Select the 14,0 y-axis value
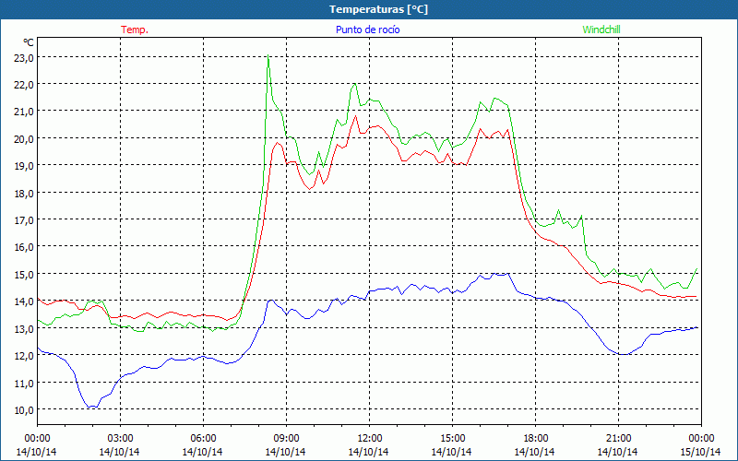This screenshot has width=738, height=461. [25, 301]
